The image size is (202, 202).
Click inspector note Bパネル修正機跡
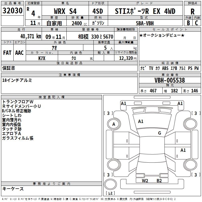(17, 111)
